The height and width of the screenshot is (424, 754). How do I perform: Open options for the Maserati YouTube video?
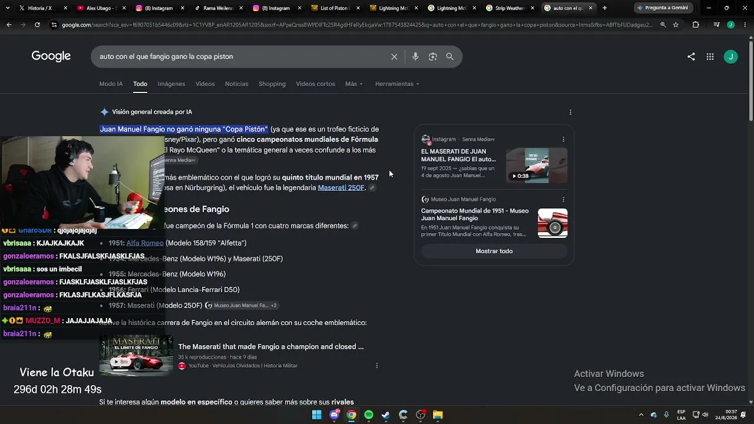click(x=377, y=366)
